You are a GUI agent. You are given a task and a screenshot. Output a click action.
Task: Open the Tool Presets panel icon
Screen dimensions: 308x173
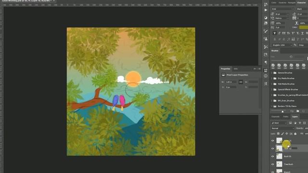coord(266,47)
